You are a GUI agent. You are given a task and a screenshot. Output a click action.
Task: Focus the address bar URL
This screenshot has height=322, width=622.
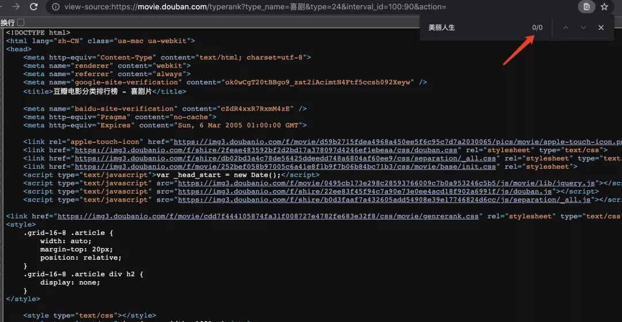[255, 7]
